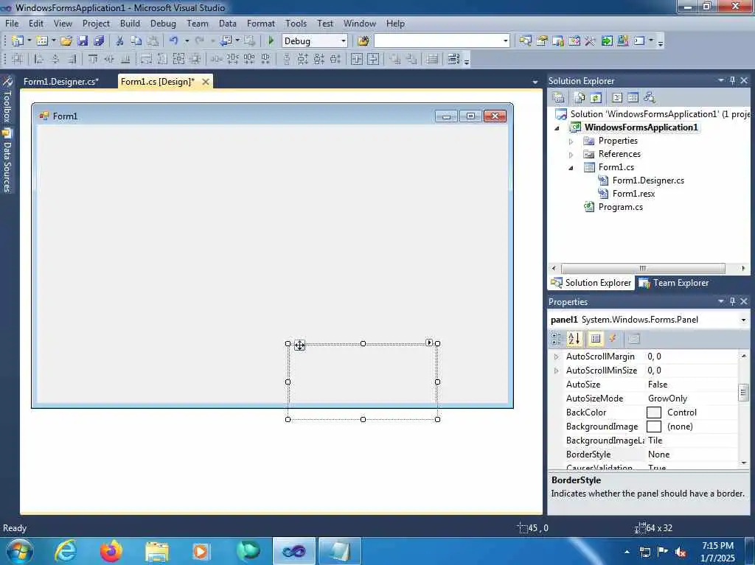The image size is (755, 565).
Task: Click the panel1 move handle in the designer
Action: click(299, 345)
